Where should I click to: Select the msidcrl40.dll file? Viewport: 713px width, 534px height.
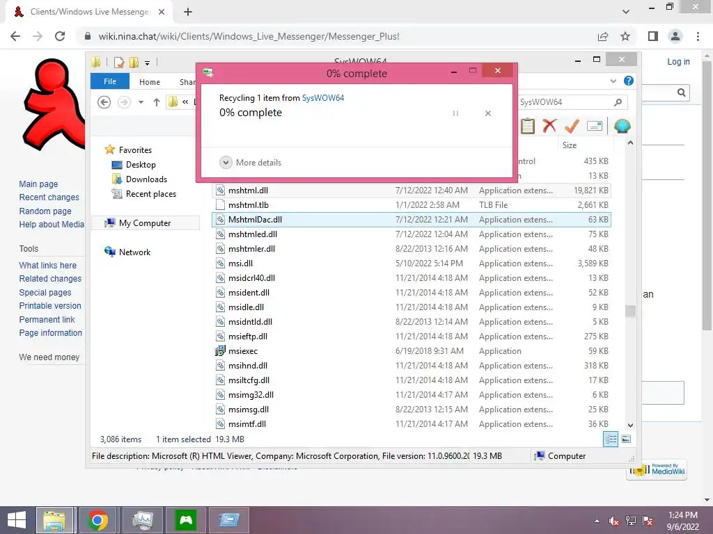click(x=411, y=278)
